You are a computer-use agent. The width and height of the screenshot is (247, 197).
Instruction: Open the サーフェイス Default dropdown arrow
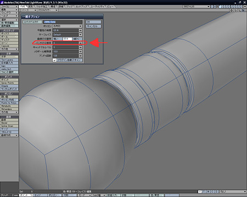pos(80,34)
